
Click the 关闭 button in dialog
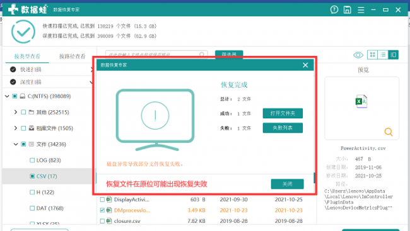tap(288, 184)
